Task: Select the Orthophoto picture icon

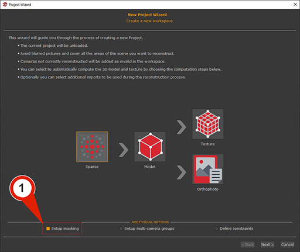Action: pos(208,169)
